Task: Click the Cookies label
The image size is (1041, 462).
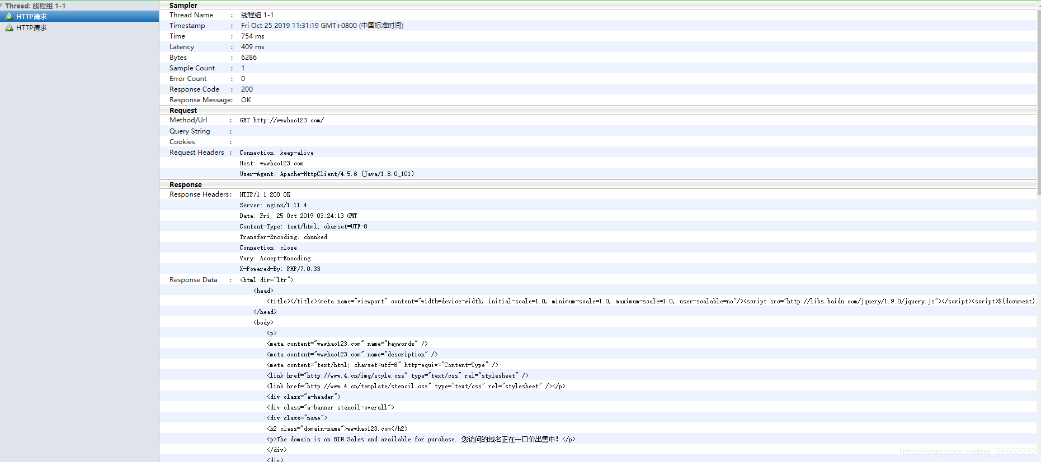Action: (182, 142)
